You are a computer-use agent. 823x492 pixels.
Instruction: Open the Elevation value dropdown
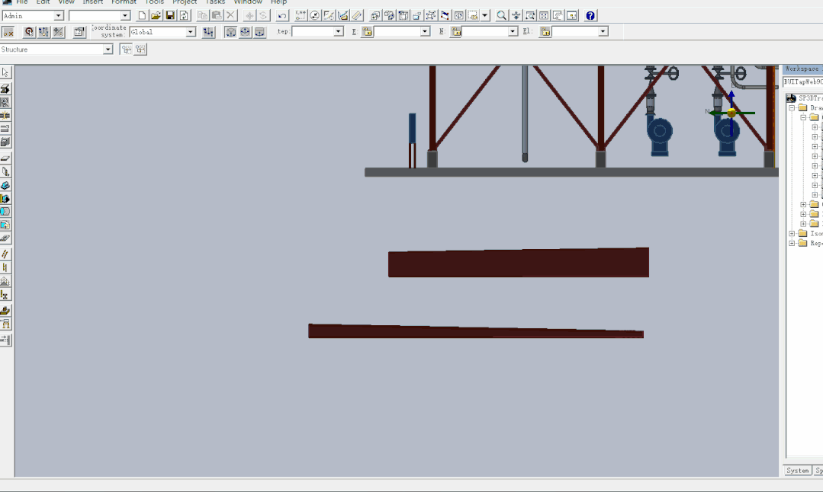pyautogui.click(x=603, y=32)
